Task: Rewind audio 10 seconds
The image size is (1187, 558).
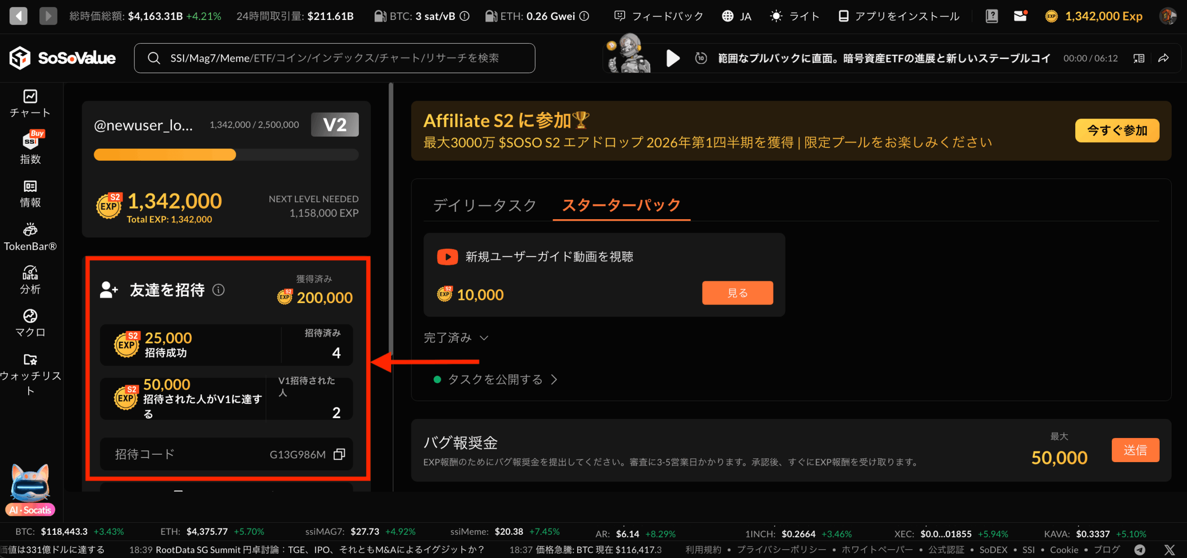Action: (701, 58)
